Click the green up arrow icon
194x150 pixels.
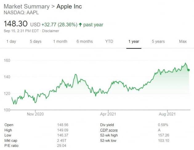tap(81, 25)
